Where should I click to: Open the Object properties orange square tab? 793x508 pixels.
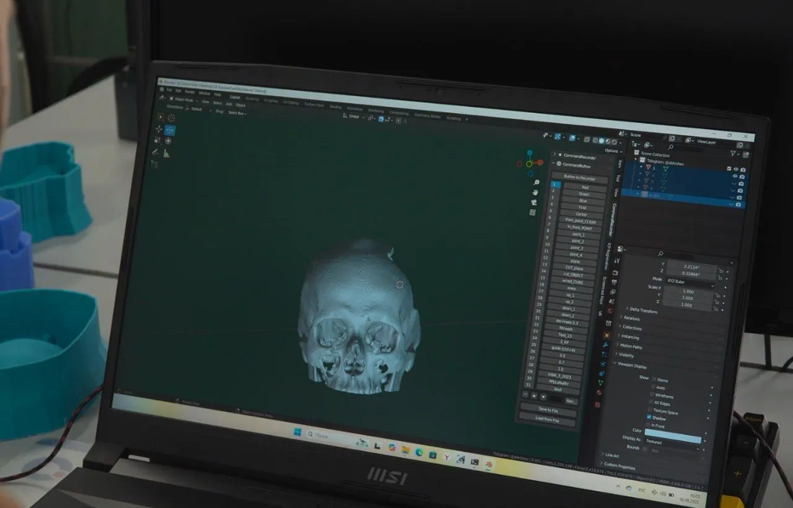[x=607, y=335]
